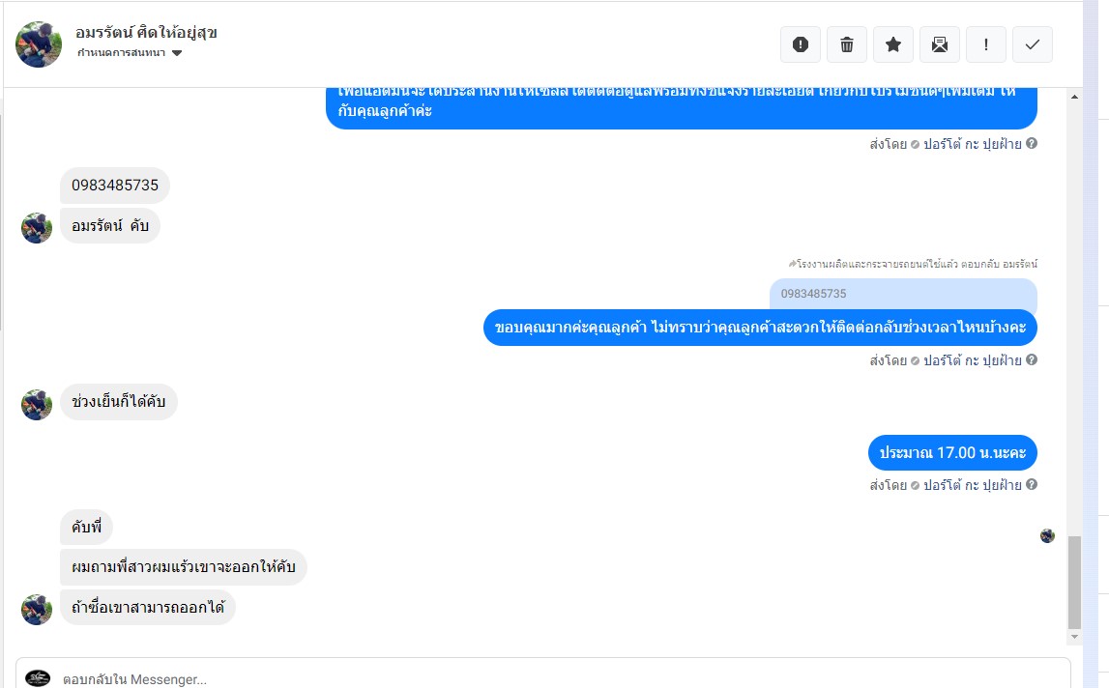This screenshot has height=688, width=1109.
Task: Click help icon under the 17.00 น. message
Action: point(1032,484)
